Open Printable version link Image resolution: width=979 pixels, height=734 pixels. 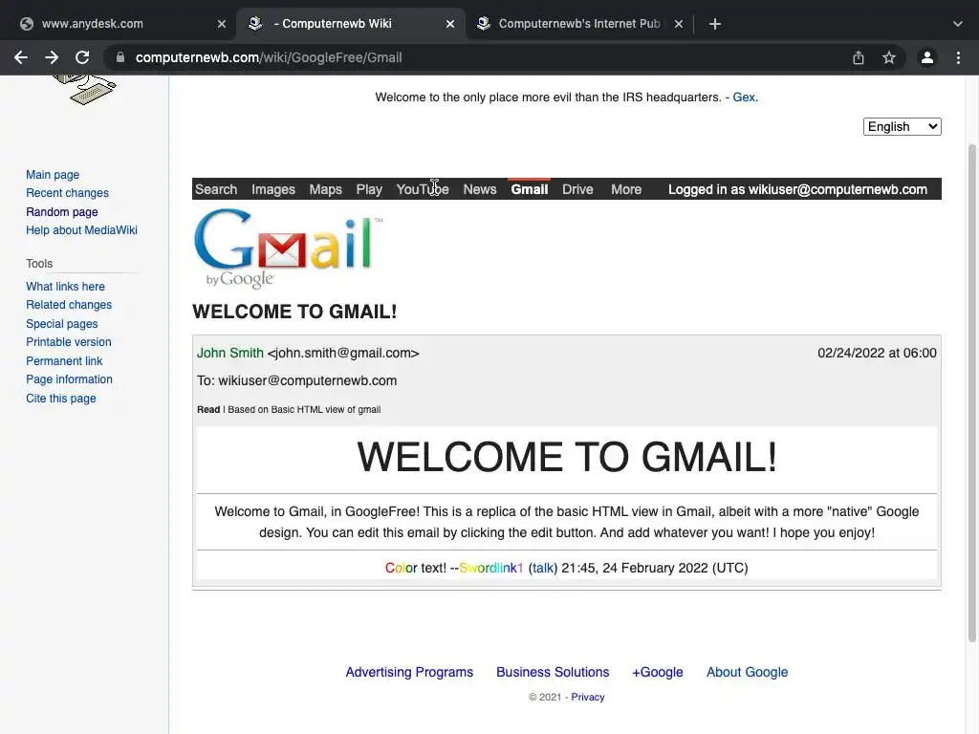point(69,342)
